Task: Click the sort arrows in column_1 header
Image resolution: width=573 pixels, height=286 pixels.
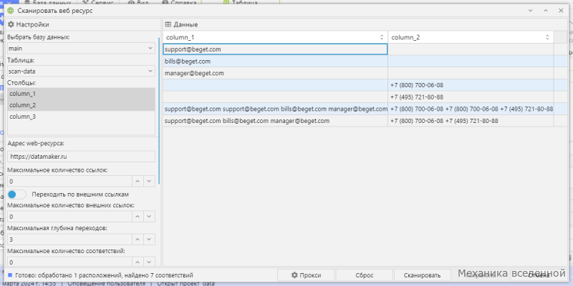Action: pos(382,37)
